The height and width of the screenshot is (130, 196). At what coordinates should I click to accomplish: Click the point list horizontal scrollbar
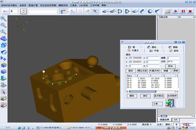pyautogui.click(x=152, y=92)
